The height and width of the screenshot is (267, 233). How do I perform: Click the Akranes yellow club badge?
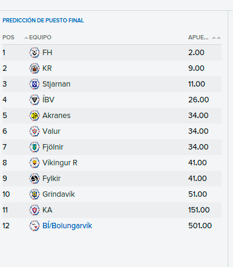click(x=34, y=116)
